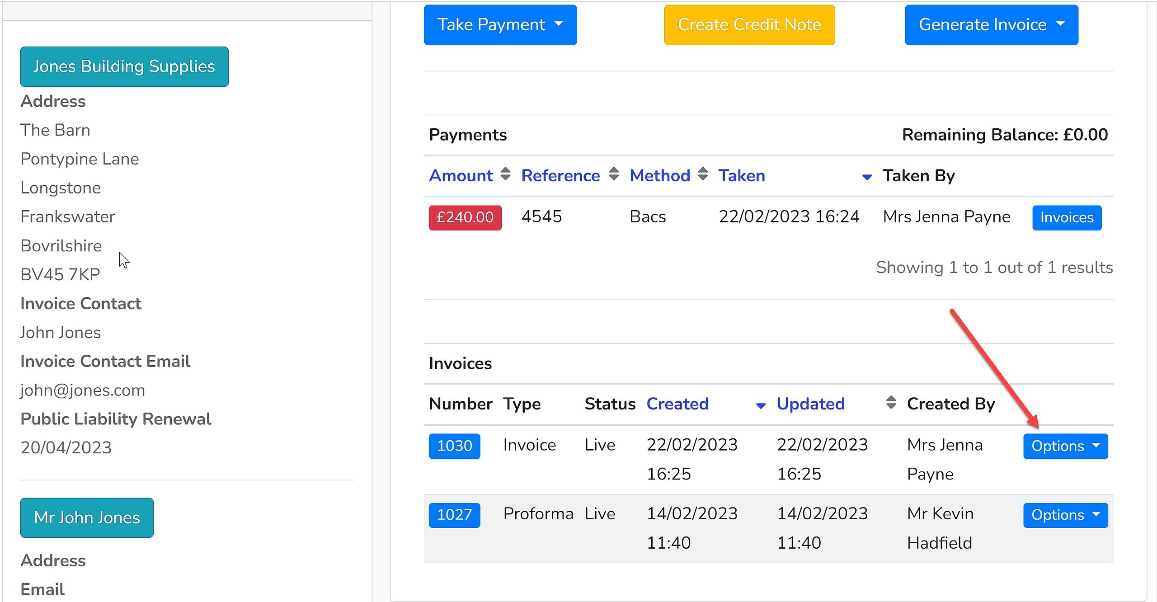Sort payments by Reference column
The width and height of the screenshot is (1157, 602).
pos(560,175)
